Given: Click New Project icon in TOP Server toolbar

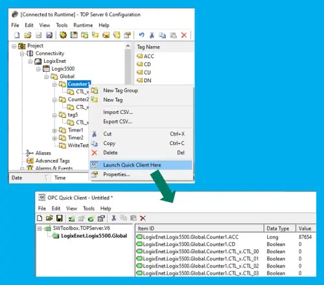Looking at the screenshot, I should 17,35.
